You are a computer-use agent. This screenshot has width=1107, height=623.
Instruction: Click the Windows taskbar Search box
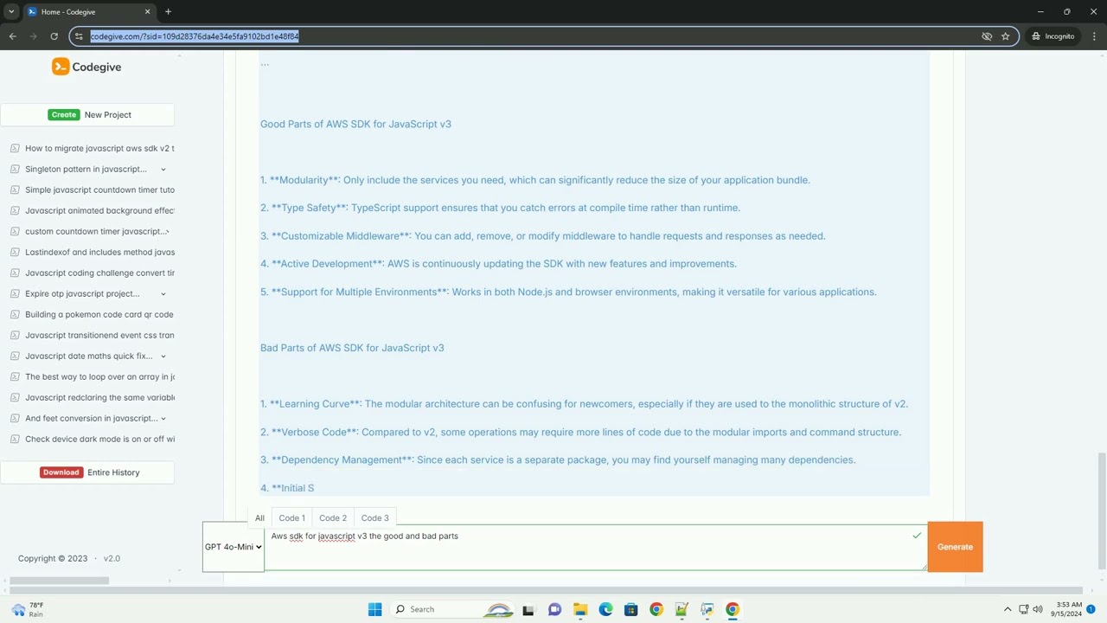451,609
